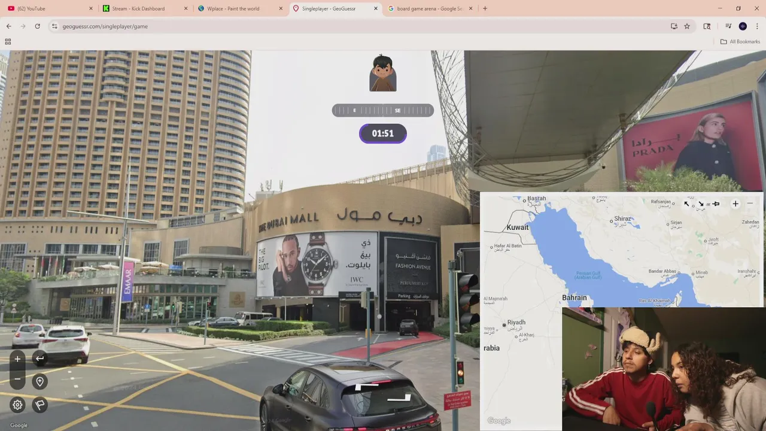The width and height of the screenshot is (766, 431).
Task: Open a new browser tab
Action: click(485, 8)
